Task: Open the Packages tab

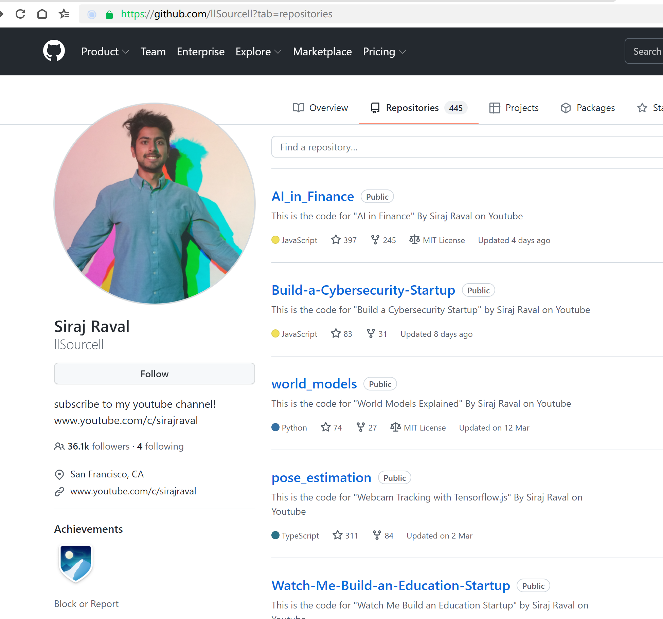Action: pyautogui.click(x=588, y=108)
